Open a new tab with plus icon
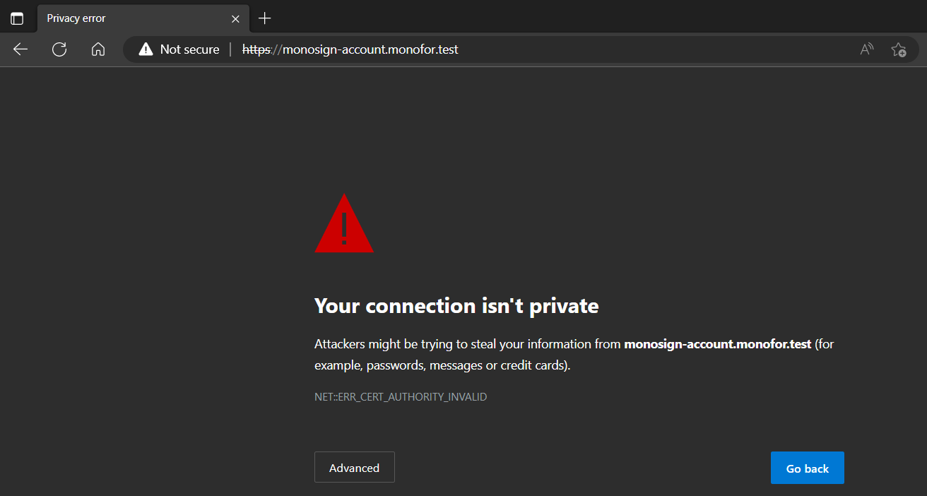 click(x=265, y=18)
